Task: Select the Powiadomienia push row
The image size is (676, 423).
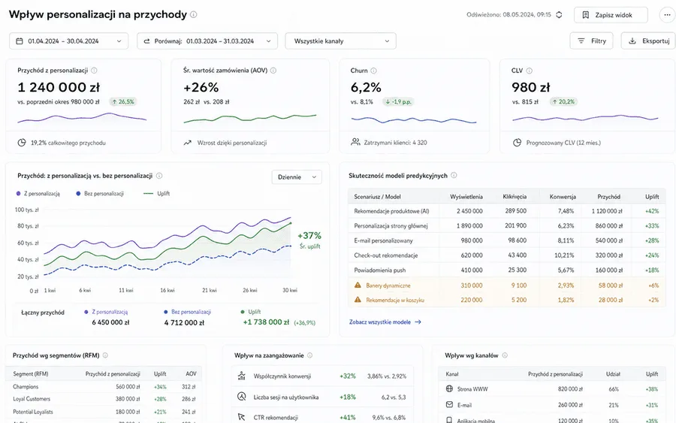Action: 506,270
